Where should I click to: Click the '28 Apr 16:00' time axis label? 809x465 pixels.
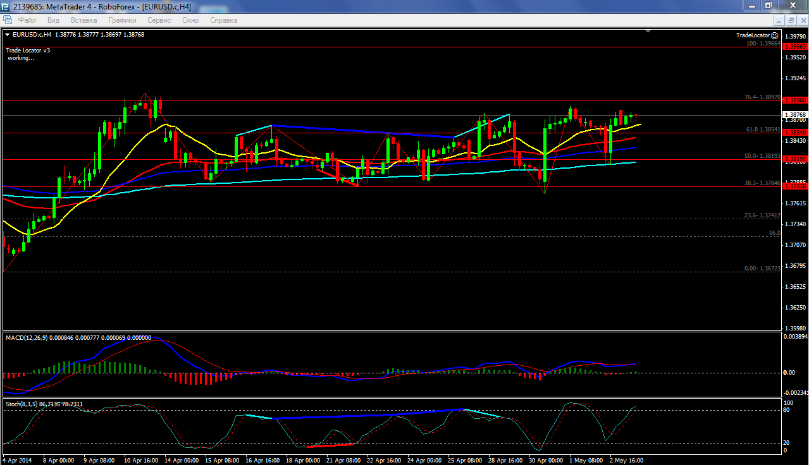pyautogui.click(x=505, y=461)
